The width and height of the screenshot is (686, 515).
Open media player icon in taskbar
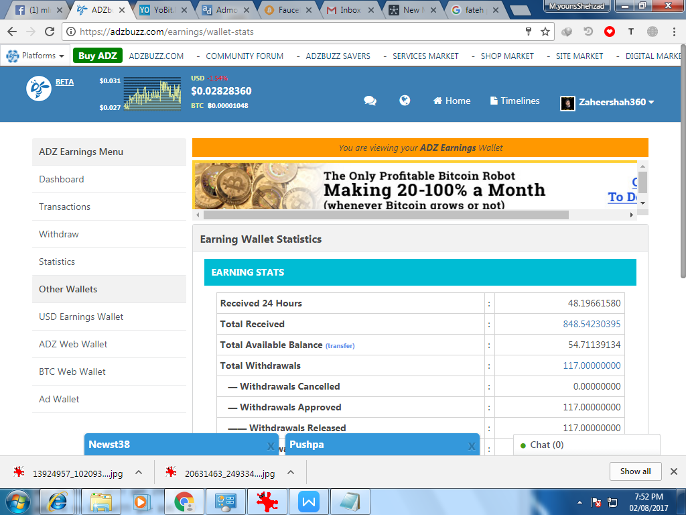[141, 502]
